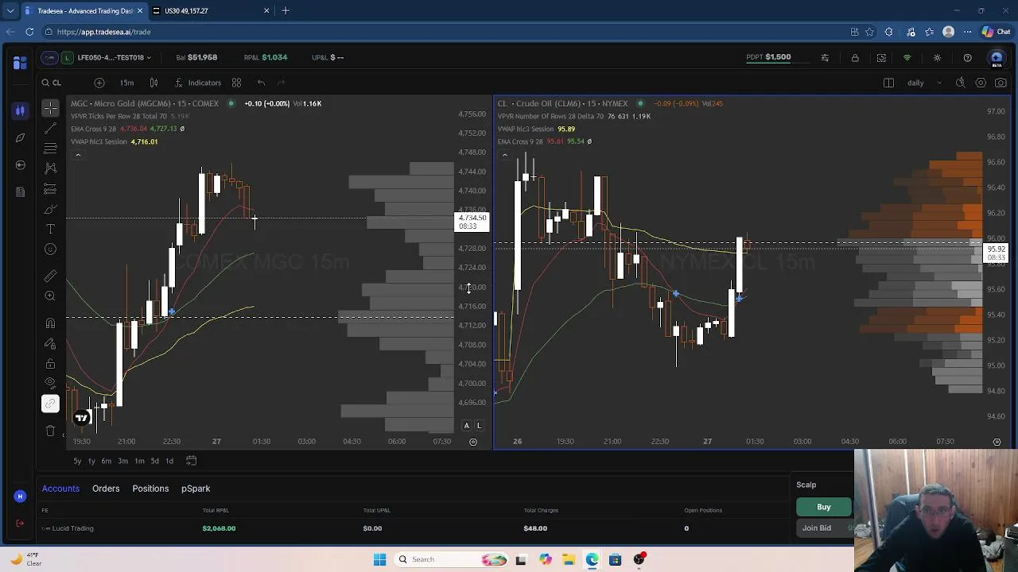1018x572 pixels.
Task: Click the undo arrow in chart toolbar
Action: (x=261, y=83)
